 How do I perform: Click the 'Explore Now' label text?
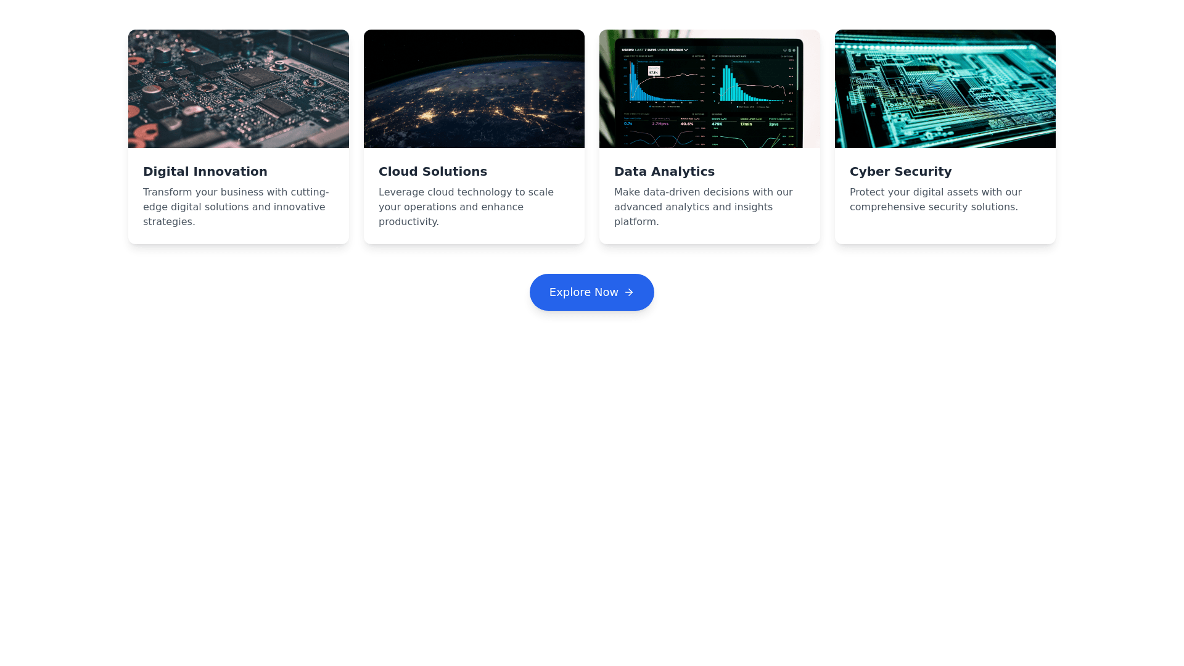pyautogui.click(x=583, y=292)
